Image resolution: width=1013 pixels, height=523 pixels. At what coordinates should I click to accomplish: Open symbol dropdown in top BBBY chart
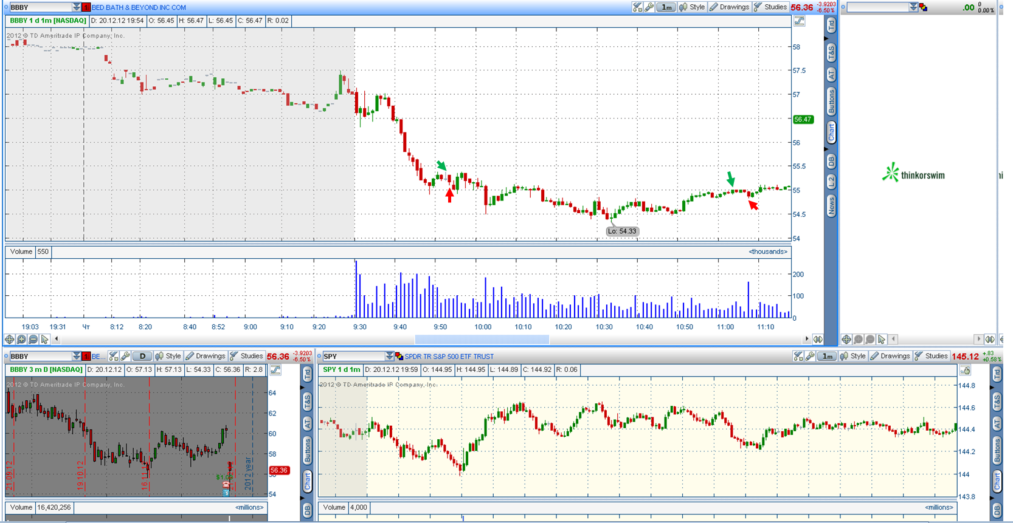coord(76,7)
